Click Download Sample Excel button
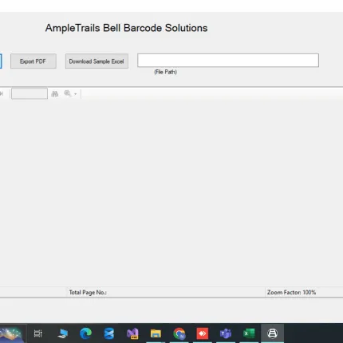The image size is (343, 343). (97, 61)
